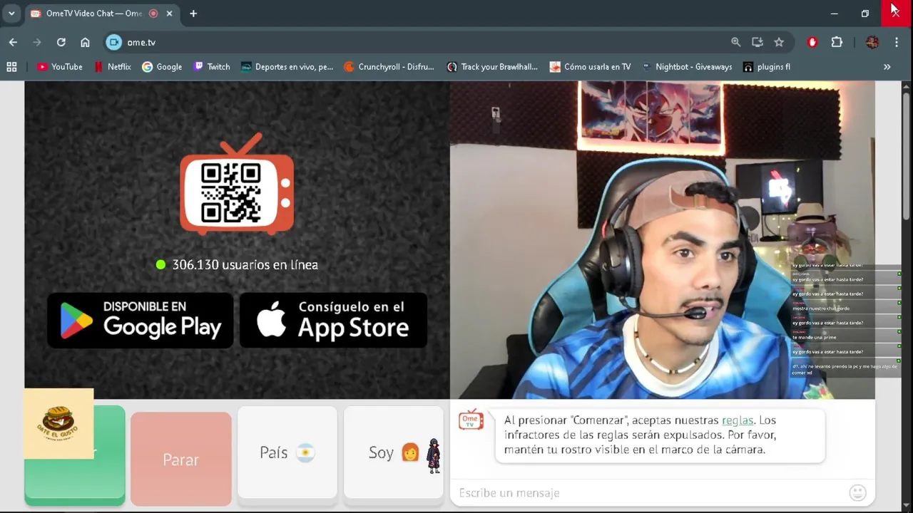913x513 pixels.
Task: Open the Soy gender selector
Action: pos(394,452)
